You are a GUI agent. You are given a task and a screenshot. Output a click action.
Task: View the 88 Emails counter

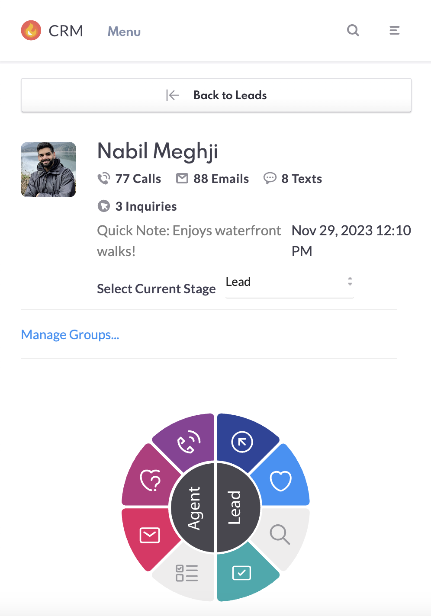[212, 179]
